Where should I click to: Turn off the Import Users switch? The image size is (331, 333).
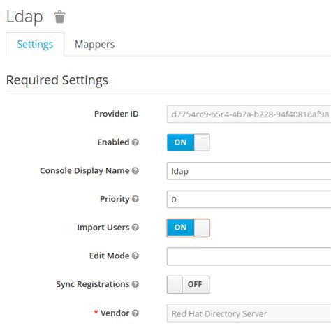click(188, 228)
